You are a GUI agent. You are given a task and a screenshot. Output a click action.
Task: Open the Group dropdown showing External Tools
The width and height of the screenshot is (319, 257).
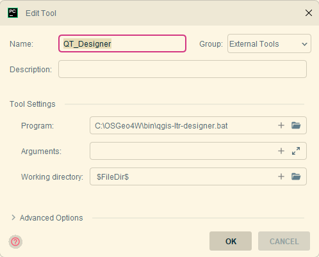point(269,43)
